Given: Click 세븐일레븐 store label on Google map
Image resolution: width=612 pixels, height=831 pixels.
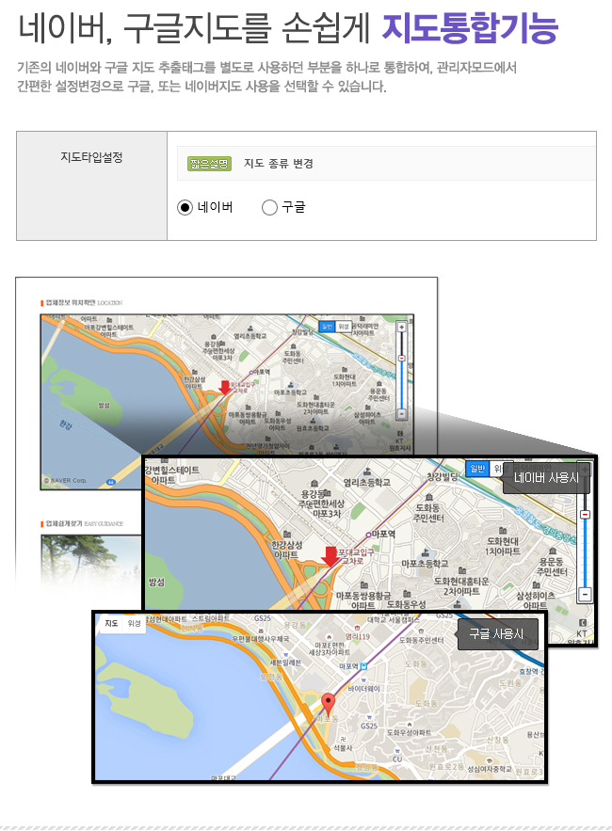Looking at the screenshot, I should click(285, 663).
